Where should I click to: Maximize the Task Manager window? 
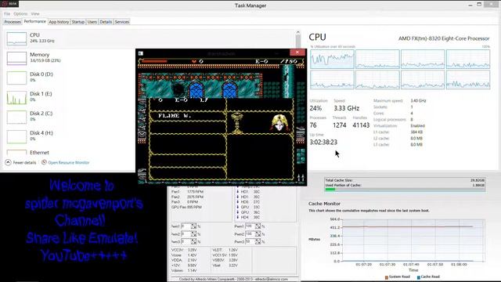pos(479,5)
